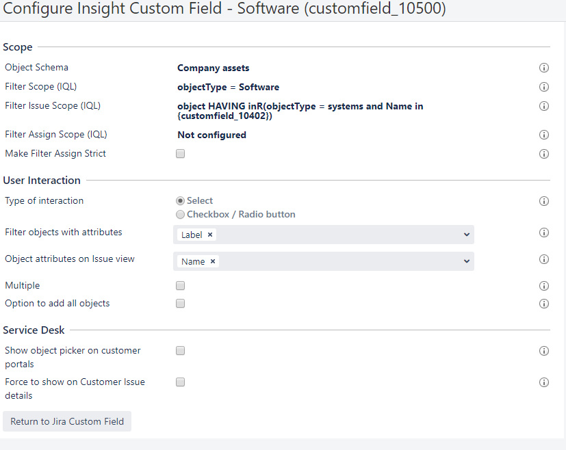Enable Option to add all objects checkbox
Viewport: 566px width, 450px height.
pyautogui.click(x=180, y=303)
